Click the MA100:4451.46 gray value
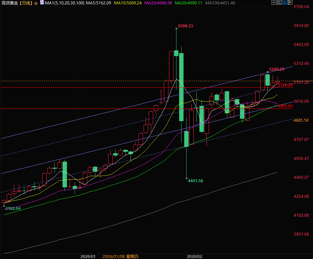This screenshot has height=259, width=313. 220,3
